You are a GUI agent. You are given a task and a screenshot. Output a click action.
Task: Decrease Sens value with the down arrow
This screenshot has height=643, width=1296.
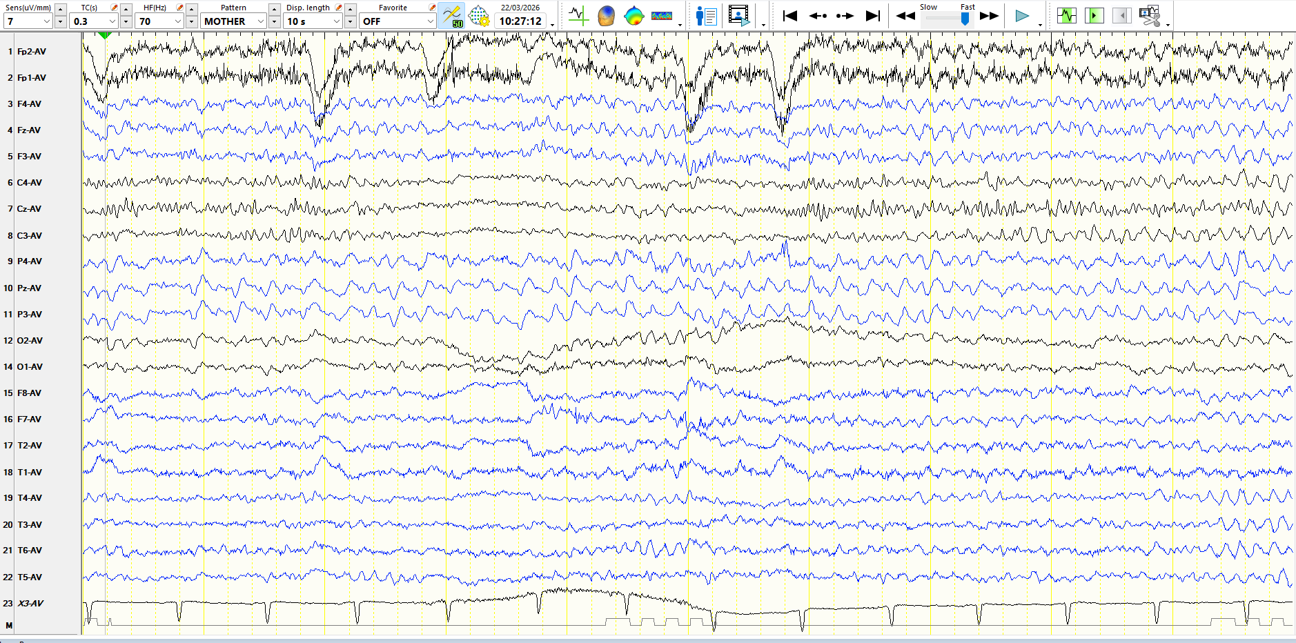[61, 21]
